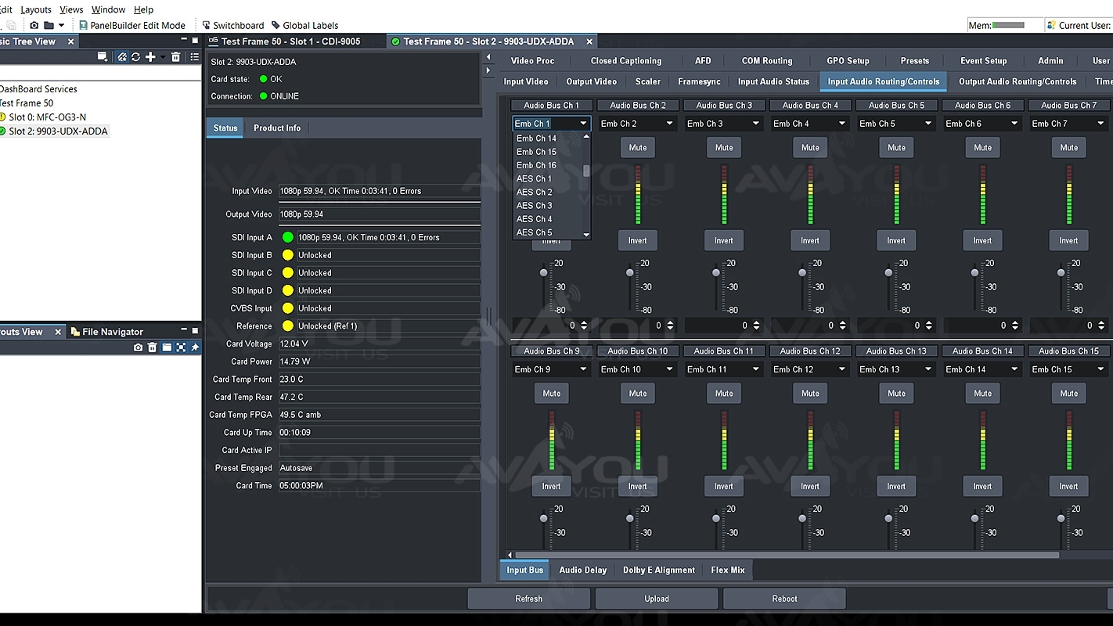The image size is (1113, 626).
Task: Switch to the Input Audio Status tab
Action: point(773,81)
